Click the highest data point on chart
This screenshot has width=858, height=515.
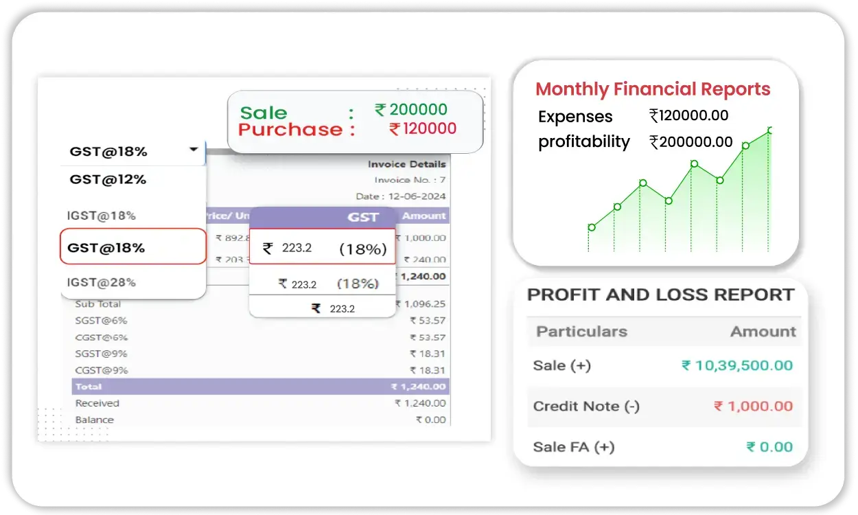[x=770, y=130]
